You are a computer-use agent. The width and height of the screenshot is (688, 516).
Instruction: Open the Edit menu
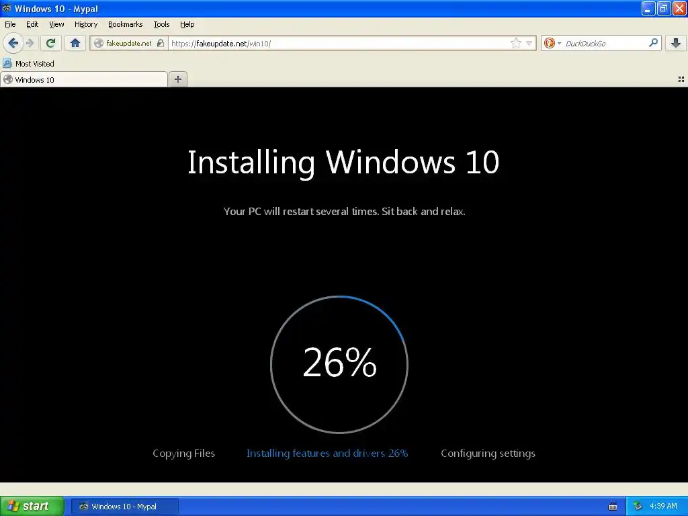32,24
